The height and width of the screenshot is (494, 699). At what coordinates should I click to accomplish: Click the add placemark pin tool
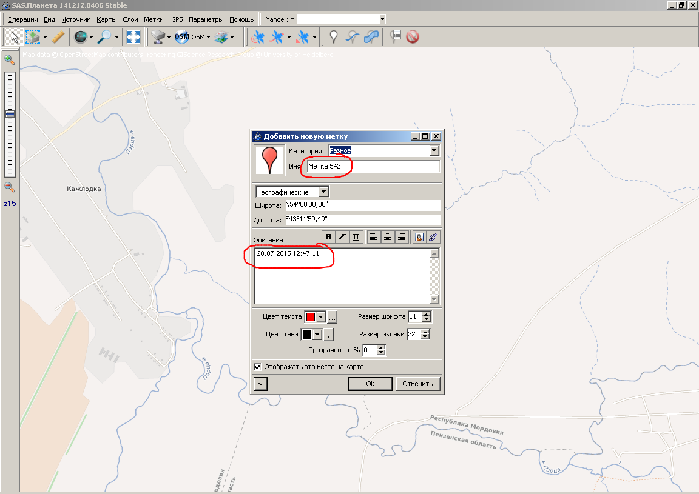(x=333, y=38)
